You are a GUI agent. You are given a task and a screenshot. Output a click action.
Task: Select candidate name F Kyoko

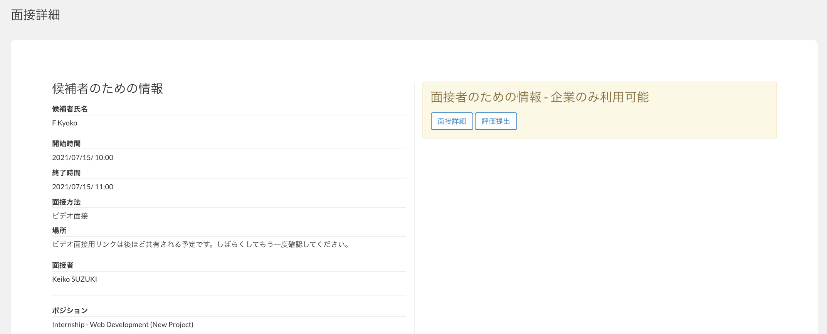click(x=65, y=123)
